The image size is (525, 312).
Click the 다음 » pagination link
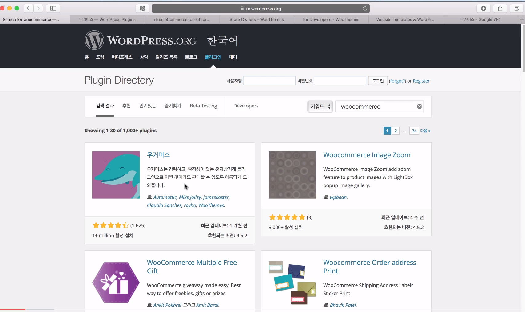click(x=425, y=131)
